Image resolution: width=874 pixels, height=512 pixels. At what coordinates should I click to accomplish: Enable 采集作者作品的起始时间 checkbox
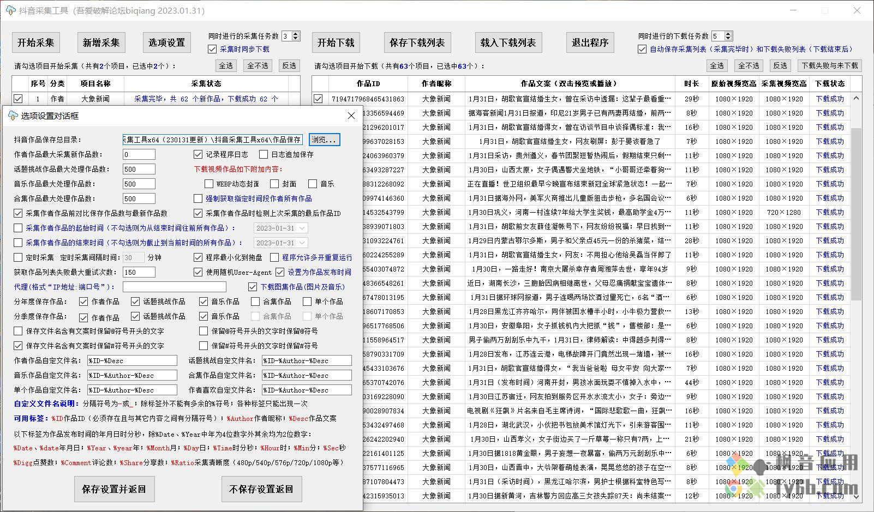click(x=18, y=228)
